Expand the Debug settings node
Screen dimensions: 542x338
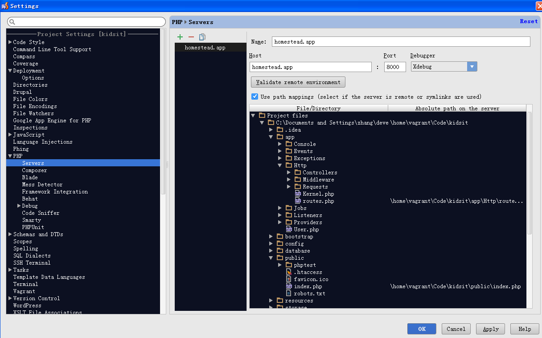(19, 206)
